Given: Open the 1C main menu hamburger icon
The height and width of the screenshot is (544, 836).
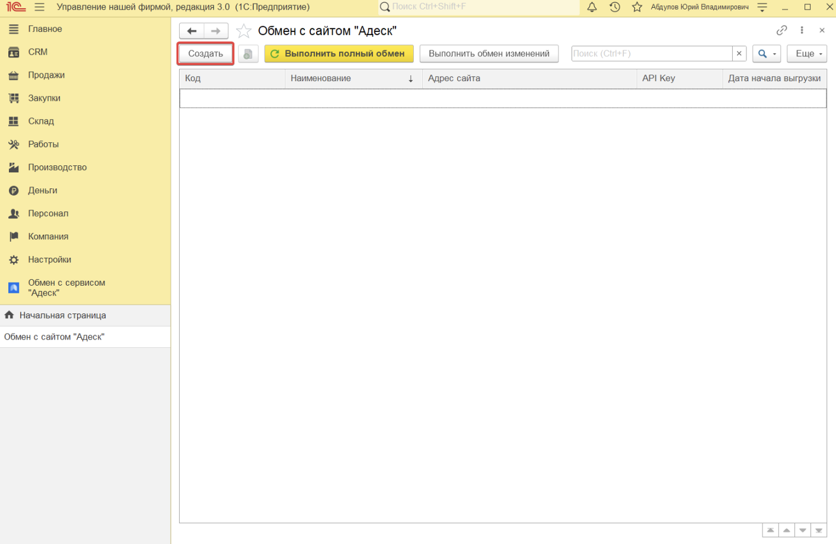Looking at the screenshot, I should [x=40, y=7].
